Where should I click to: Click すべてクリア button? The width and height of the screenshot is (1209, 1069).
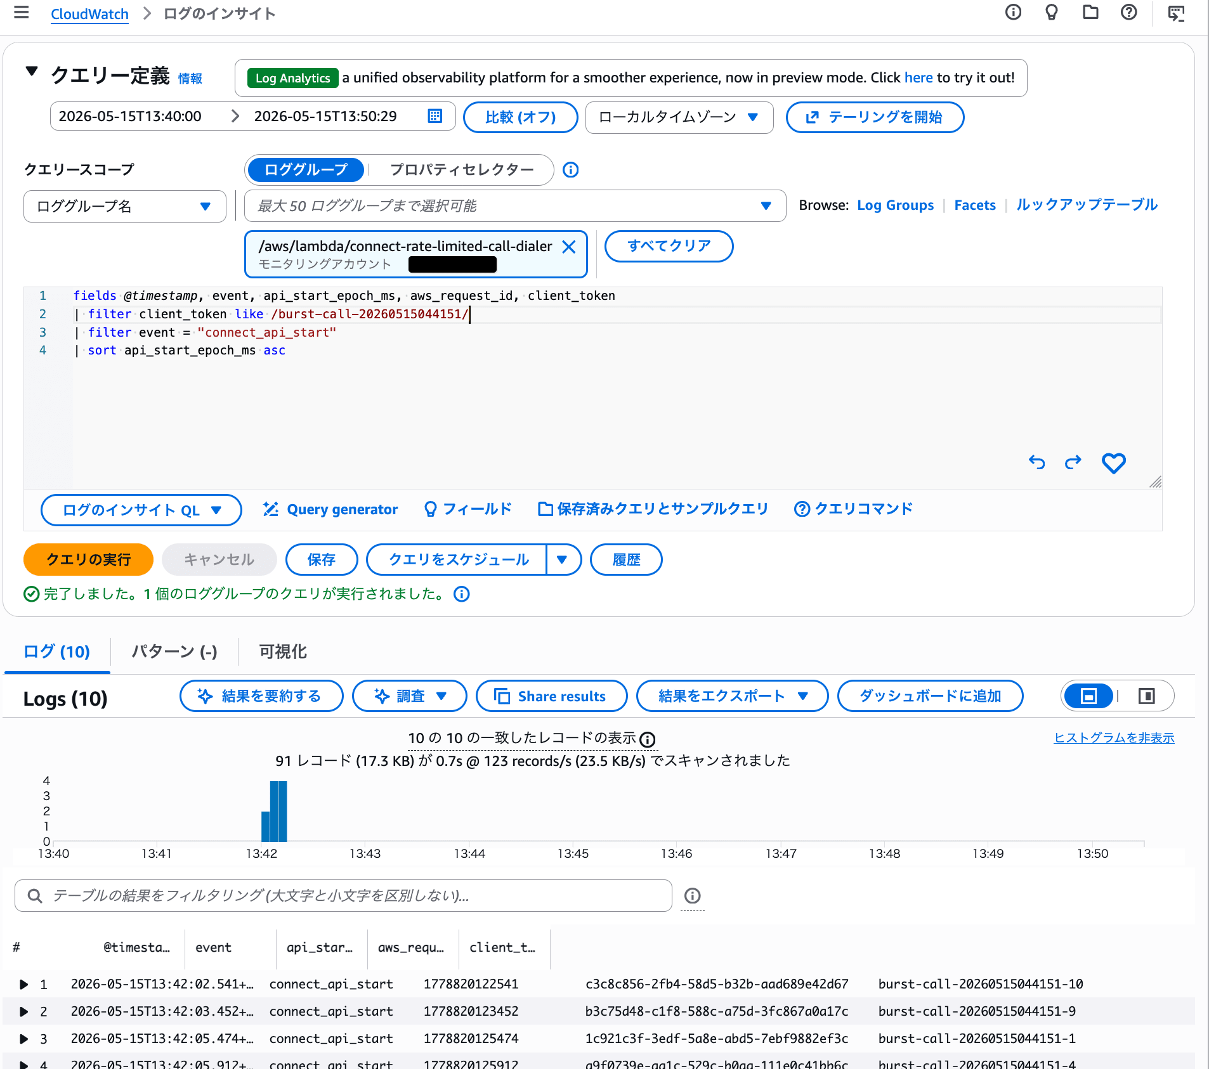669,246
